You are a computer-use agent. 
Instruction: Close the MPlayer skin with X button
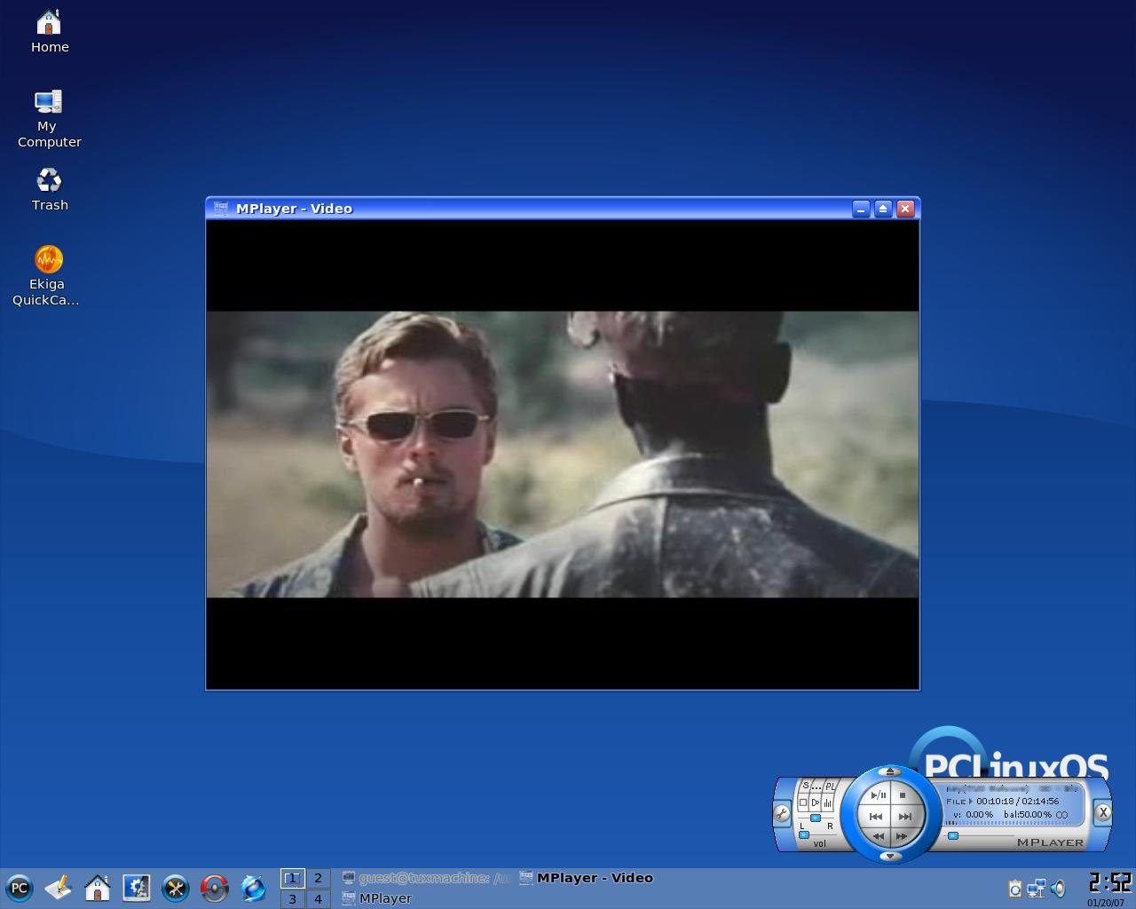(x=1102, y=812)
